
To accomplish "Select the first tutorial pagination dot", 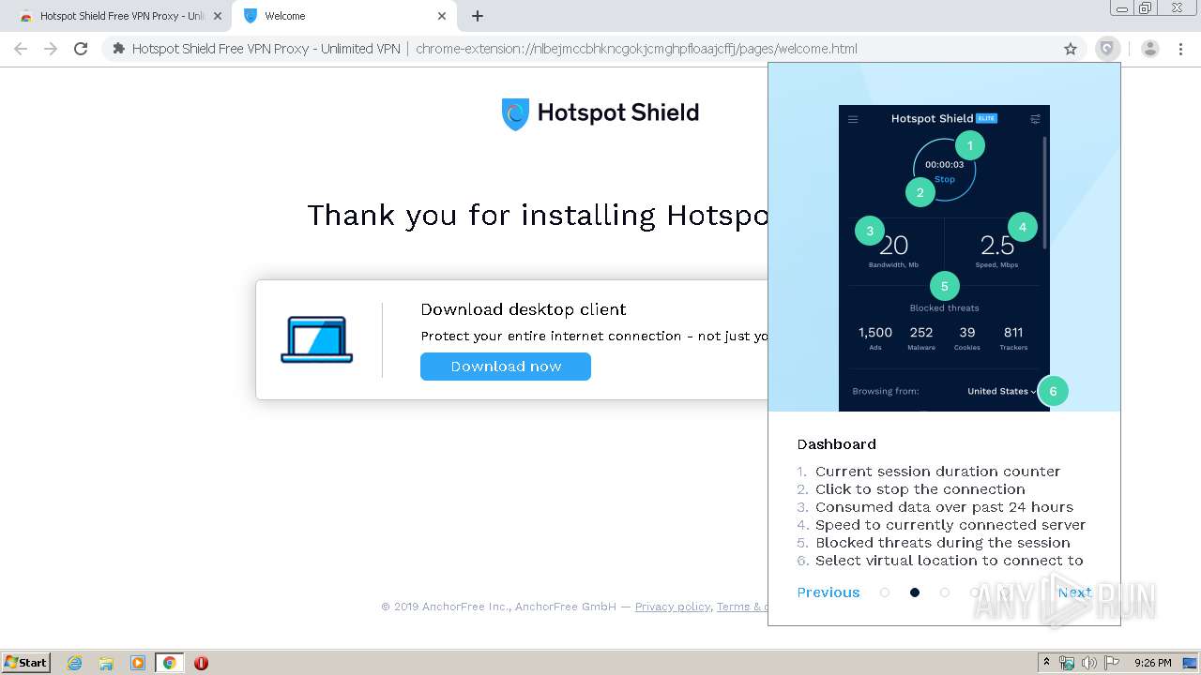I will 885,592.
